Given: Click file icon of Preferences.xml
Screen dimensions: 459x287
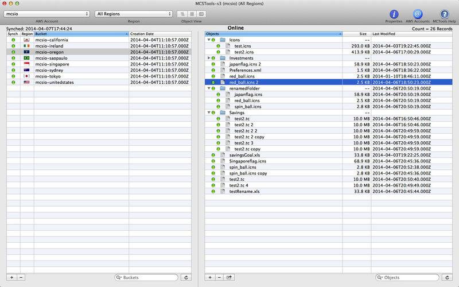Looking at the screenshot, I should click(x=223, y=70).
